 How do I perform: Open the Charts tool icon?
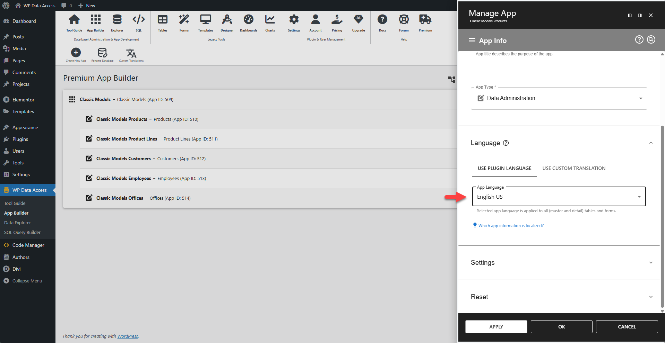click(270, 22)
